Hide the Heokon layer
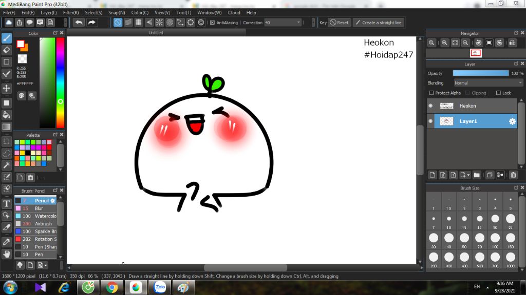This screenshot has width=526, height=295. tap(430, 106)
